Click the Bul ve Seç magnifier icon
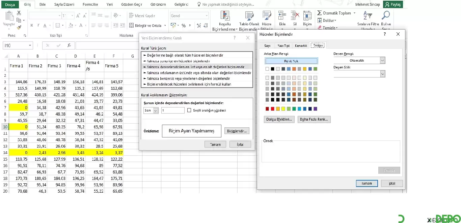This screenshot has height=223, width=461. pos(385,15)
